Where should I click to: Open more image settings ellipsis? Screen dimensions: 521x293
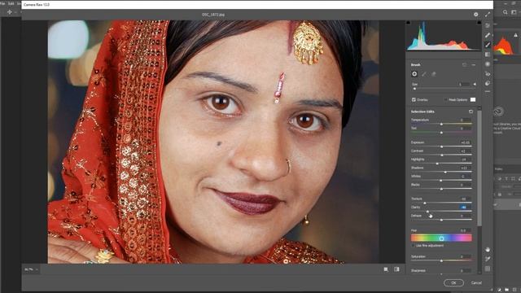tap(488, 91)
